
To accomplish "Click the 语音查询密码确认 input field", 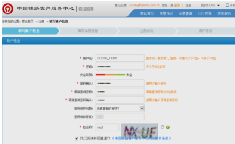I will [x=120, y=100].
